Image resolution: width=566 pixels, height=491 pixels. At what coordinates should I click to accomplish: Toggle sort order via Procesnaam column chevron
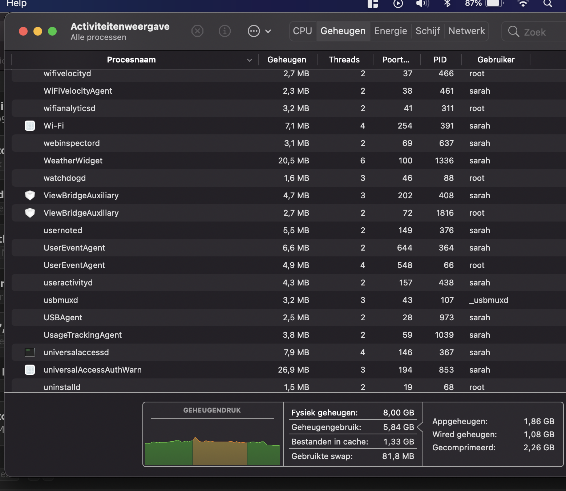pos(249,60)
